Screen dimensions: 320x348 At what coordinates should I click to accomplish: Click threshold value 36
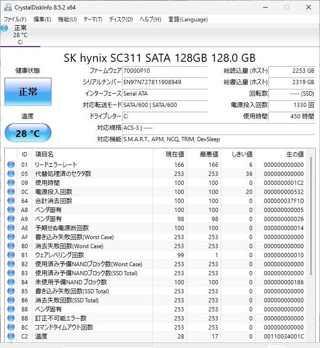(x=249, y=174)
